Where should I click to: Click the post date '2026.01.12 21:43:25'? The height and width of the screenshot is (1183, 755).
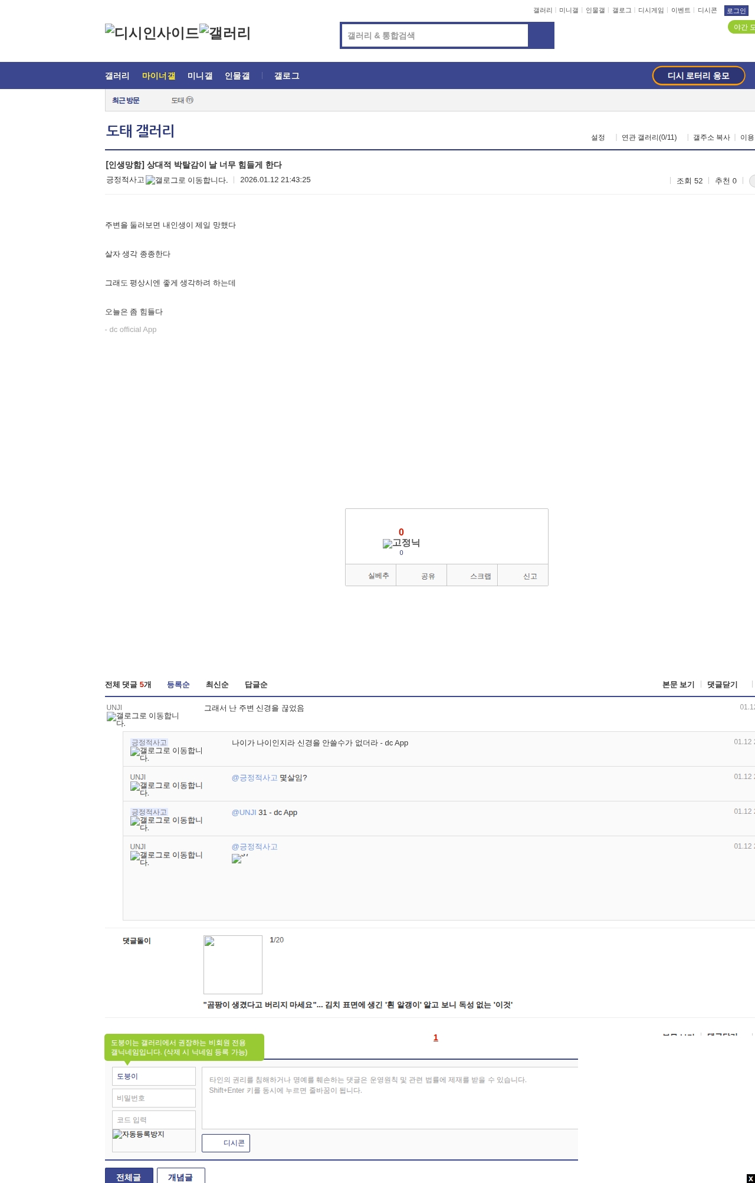275,180
